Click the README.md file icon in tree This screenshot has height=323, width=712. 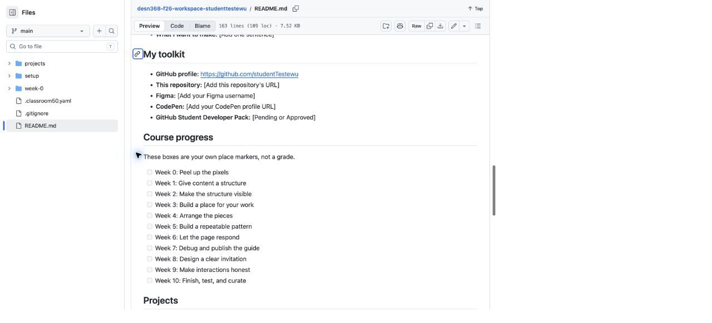click(x=18, y=126)
